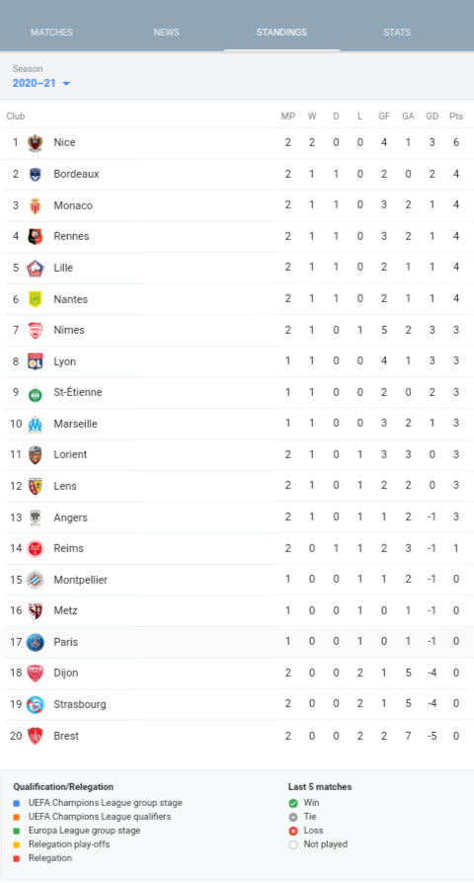Click the blue Champions League legend swatch

pos(17,804)
